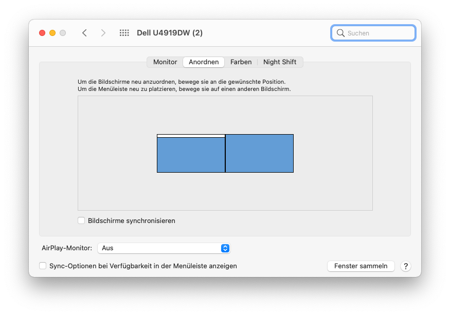Click the Fenster sammeln button

point(361,266)
